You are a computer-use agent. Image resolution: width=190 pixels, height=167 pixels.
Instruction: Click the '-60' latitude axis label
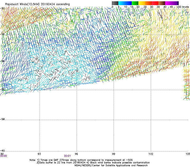(2, 151)
